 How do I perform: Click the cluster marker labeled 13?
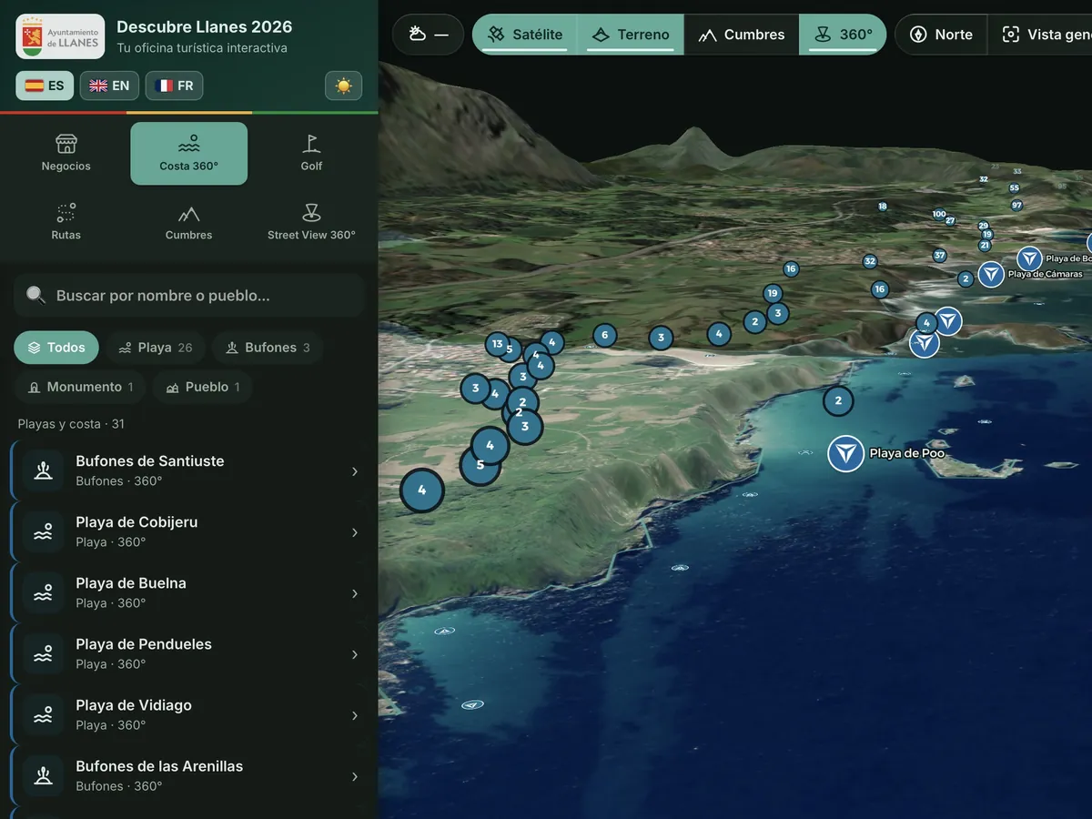(497, 344)
